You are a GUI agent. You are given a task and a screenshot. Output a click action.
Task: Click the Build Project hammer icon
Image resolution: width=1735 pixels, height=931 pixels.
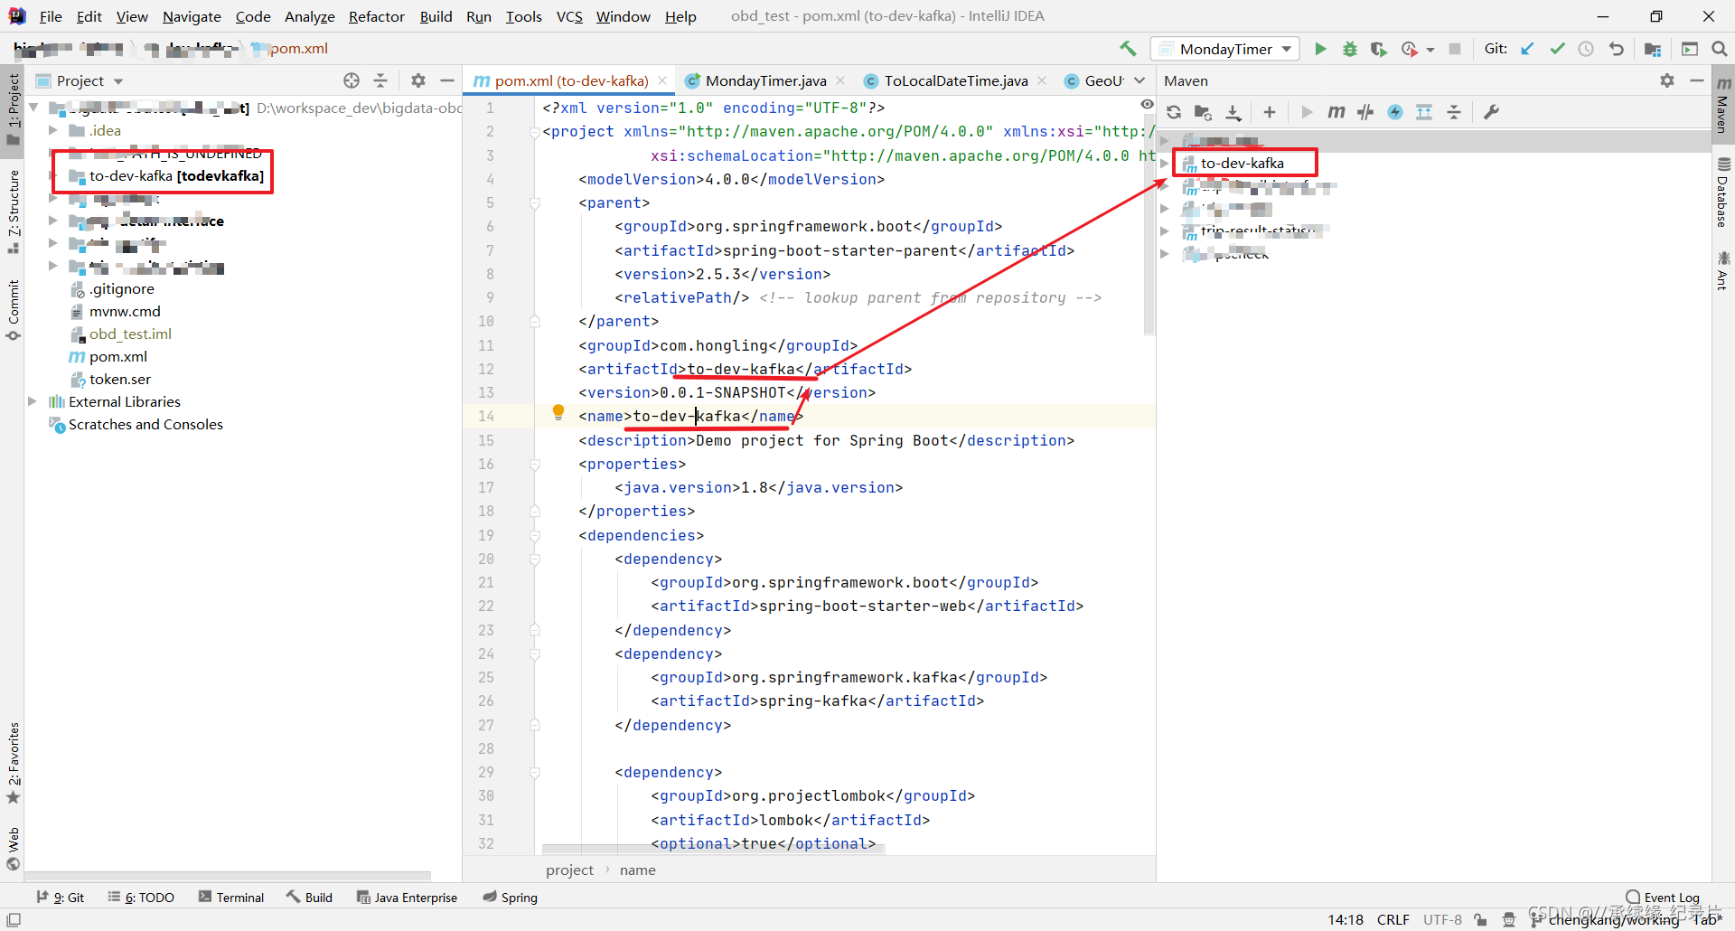[1128, 49]
